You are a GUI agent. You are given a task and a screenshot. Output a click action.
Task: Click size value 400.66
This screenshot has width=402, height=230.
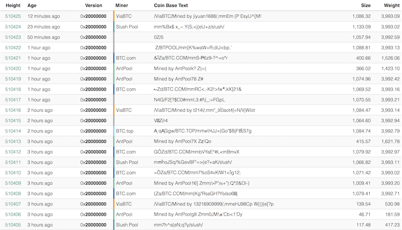(364, 58)
